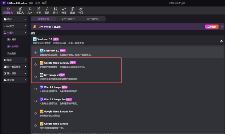The width and height of the screenshot is (225, 134).
Task: Click the 素材 folder icon in sidebar
Action: pyautogui.click(x=5, y=19)
